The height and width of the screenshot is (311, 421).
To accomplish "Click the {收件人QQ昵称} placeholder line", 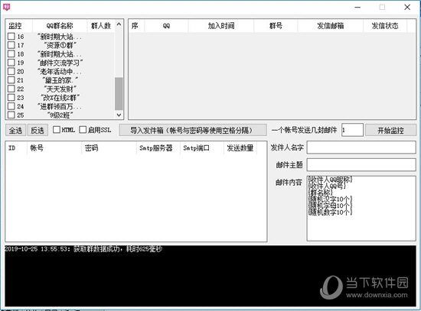I will point(330,179).
